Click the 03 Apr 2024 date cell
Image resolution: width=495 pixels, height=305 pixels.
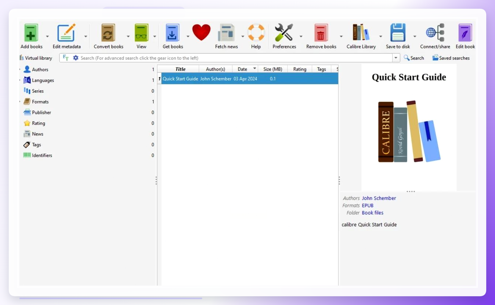click(x=245, y=79)
